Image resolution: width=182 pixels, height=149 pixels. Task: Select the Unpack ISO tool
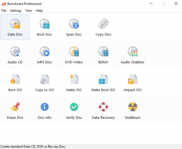pyautogui.click(x=132, y=82)
